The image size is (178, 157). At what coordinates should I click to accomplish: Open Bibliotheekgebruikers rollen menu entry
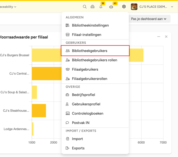[x=95, y=60]
